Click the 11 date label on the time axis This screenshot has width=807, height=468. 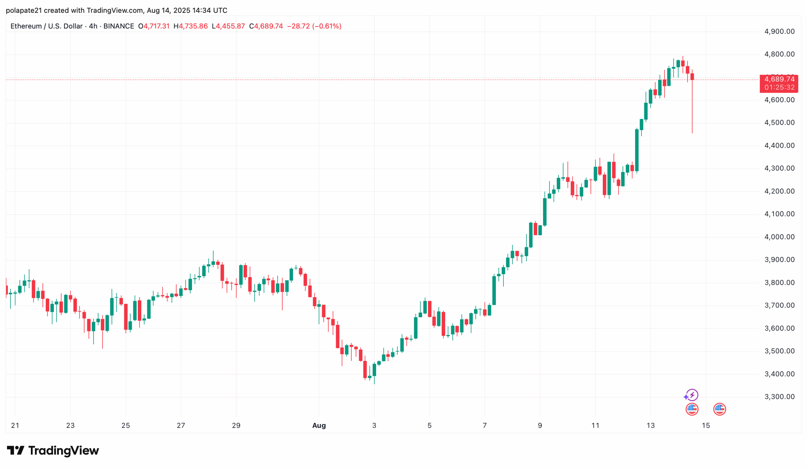pyautogui.click(x=595, y=426)
